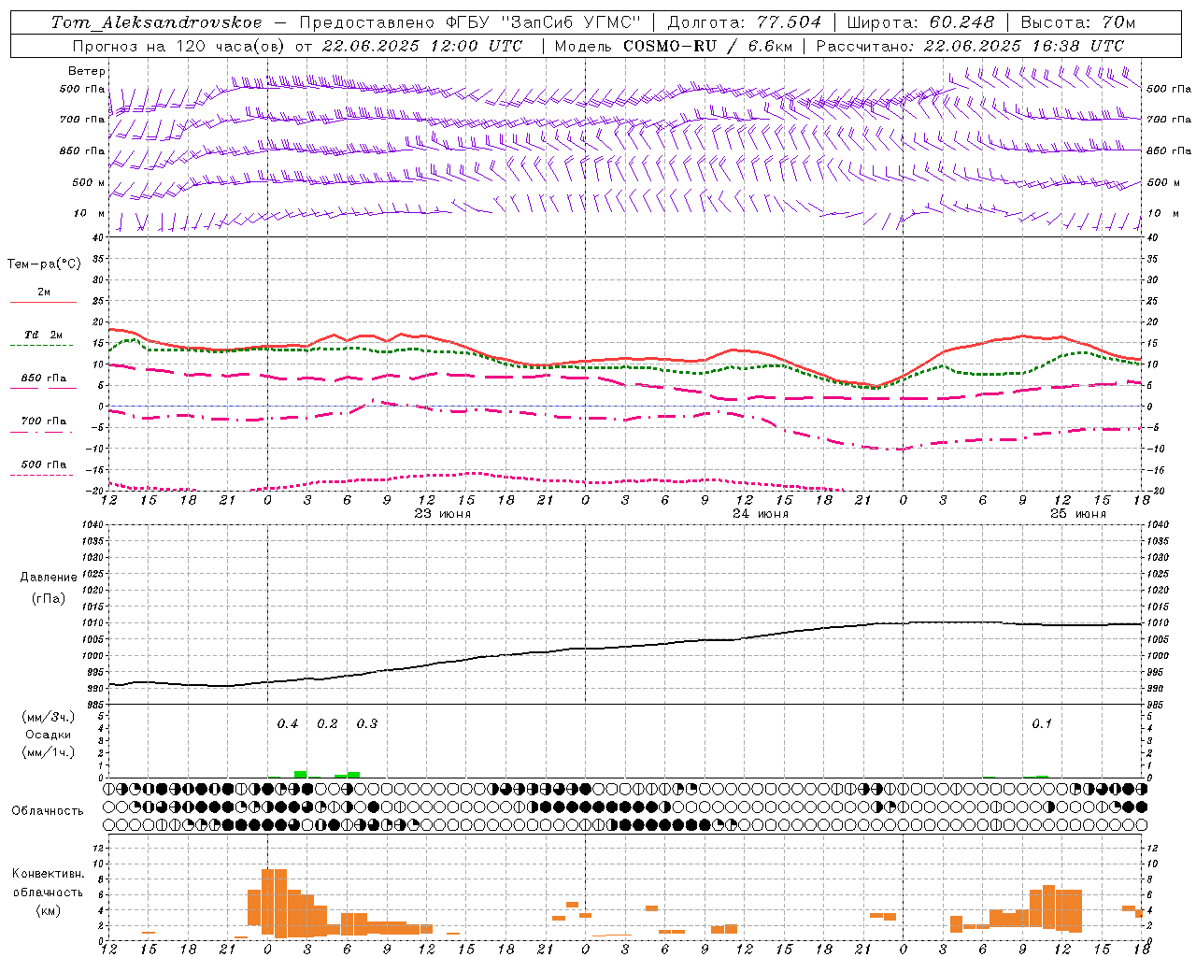
Task: Click the 0.3 precipitation value
Action: (367, 724)
